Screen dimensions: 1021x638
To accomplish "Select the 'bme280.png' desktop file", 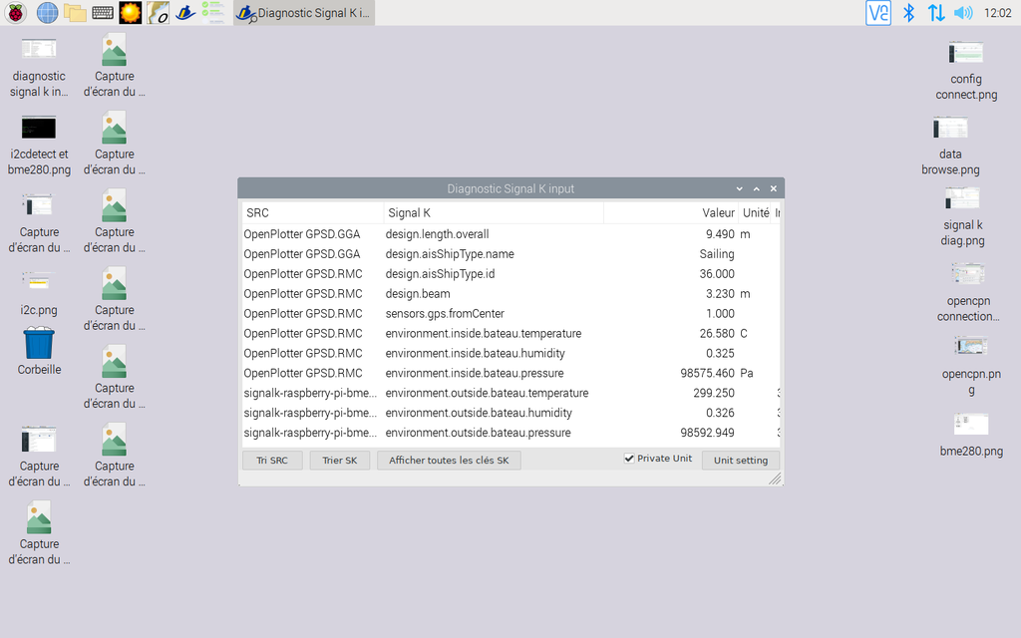I will [x=971, y=435].
